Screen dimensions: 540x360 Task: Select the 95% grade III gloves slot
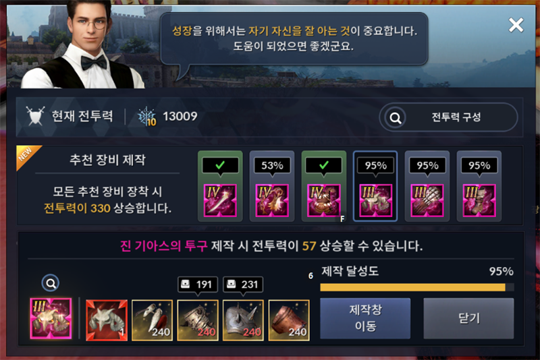(x=427, y=186)
